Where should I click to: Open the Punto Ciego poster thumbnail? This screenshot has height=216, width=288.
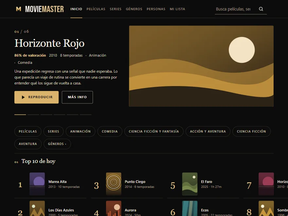(x=114, y=184)
